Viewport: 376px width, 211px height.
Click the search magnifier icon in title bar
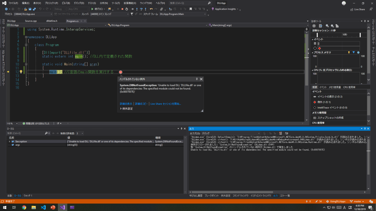[209, 3]
